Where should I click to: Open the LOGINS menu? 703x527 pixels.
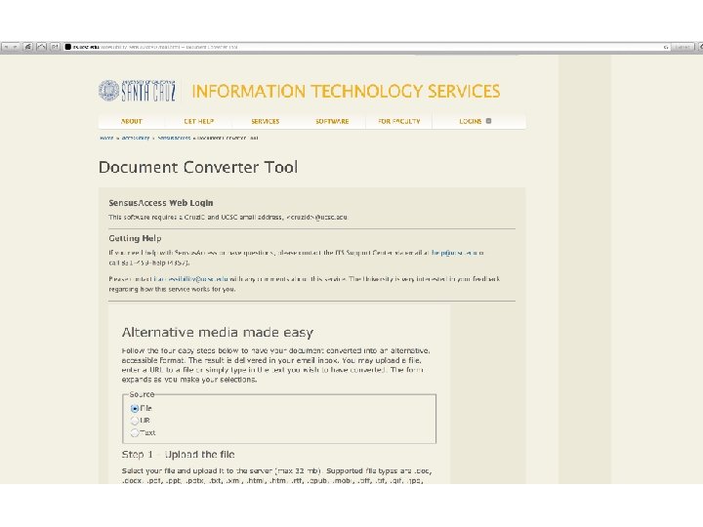coord(471,121)
